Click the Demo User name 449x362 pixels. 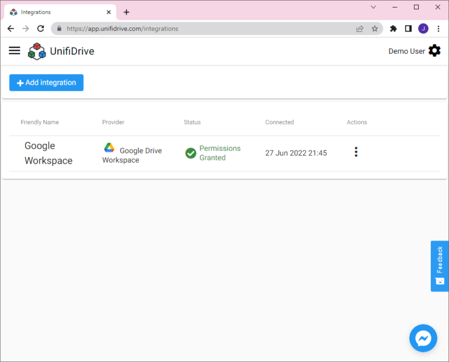click(x=406, y=51)
